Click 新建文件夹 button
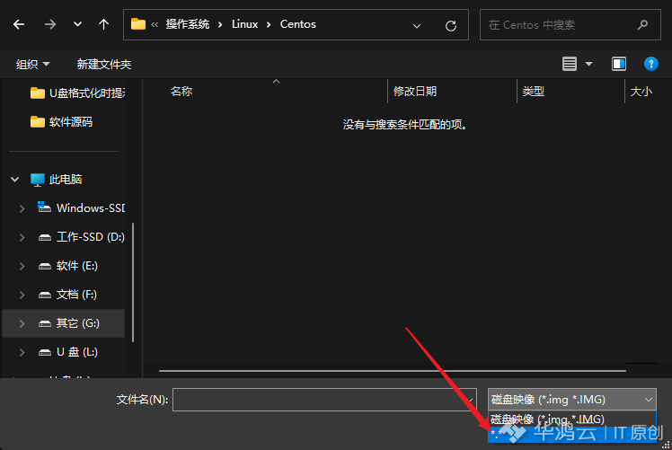 103,65
